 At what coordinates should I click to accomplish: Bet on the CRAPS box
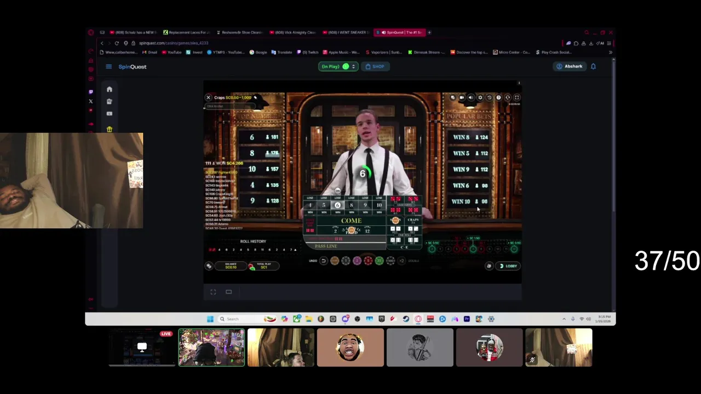tap(413, 220)
